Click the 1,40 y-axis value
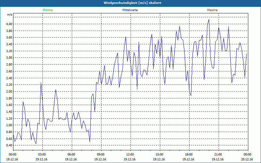This screenshot has height=163, width=261. click(x=9, y=111)
